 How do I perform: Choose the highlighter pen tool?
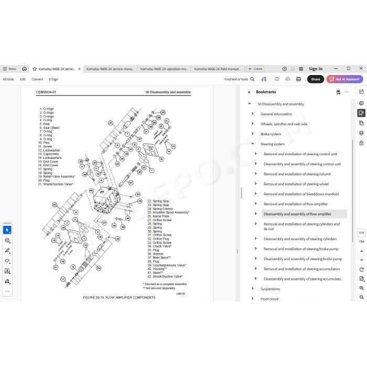(7, 251)
